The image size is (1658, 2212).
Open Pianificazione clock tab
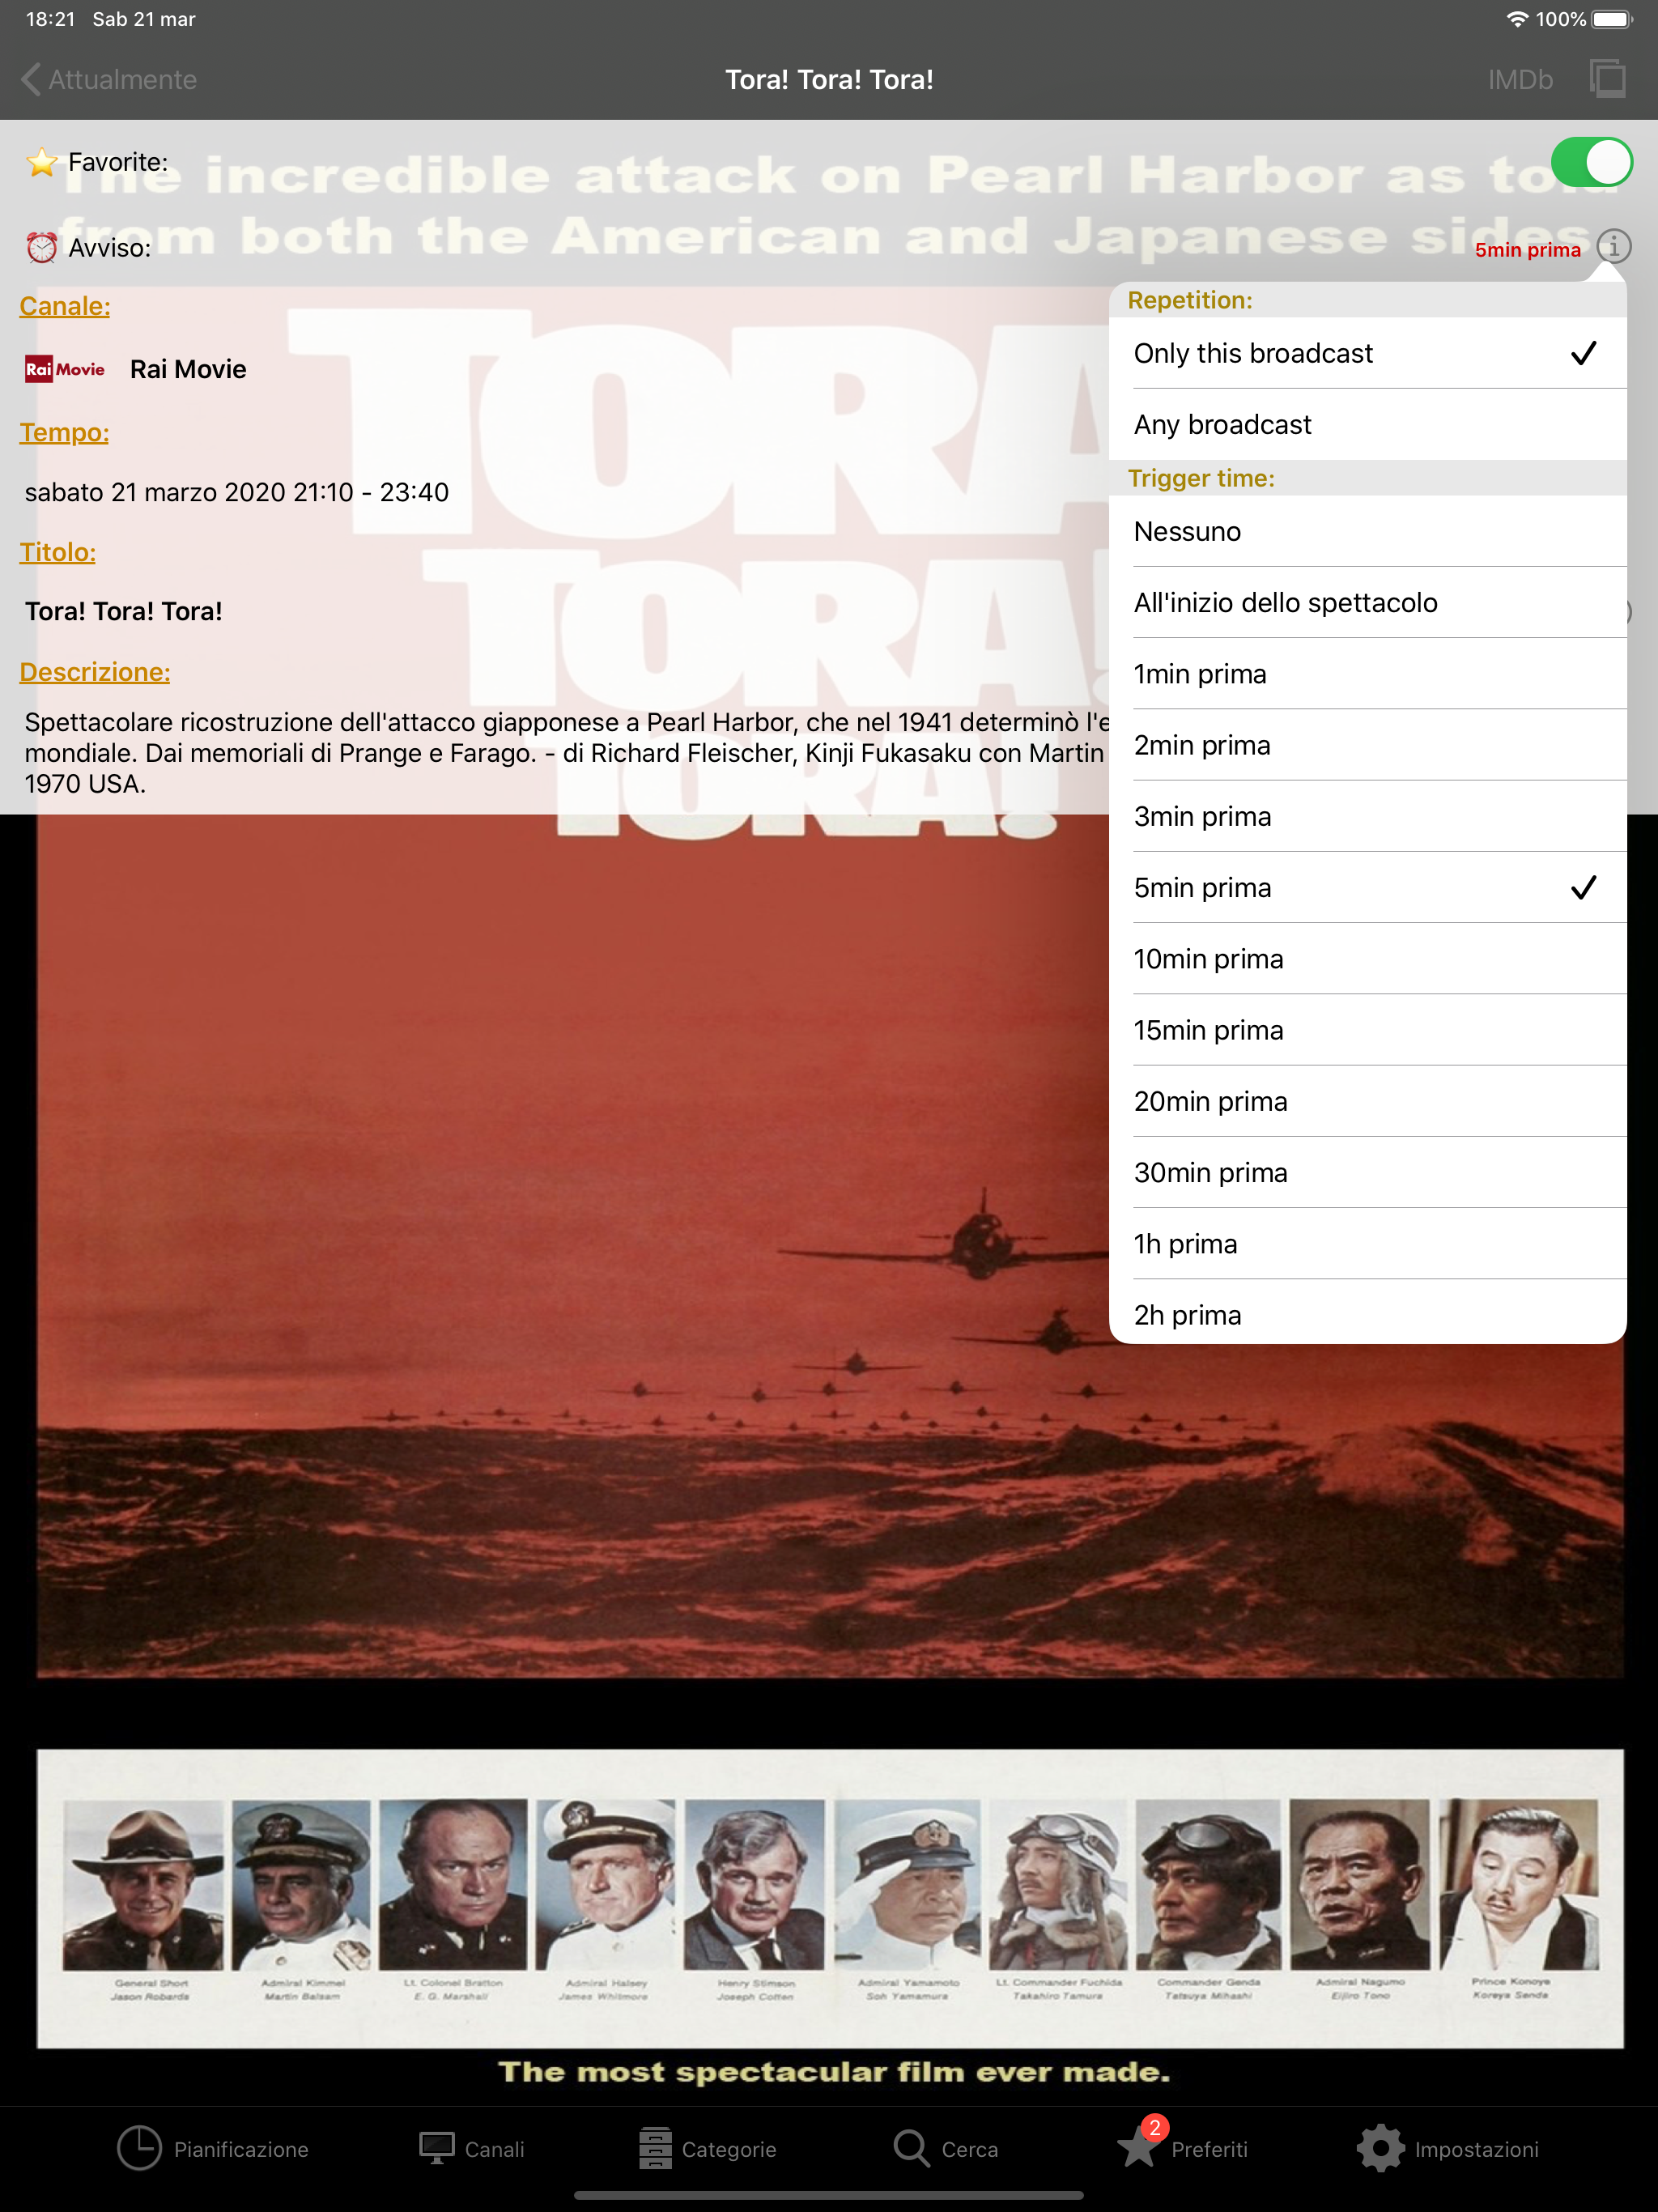click(212, 2148)
